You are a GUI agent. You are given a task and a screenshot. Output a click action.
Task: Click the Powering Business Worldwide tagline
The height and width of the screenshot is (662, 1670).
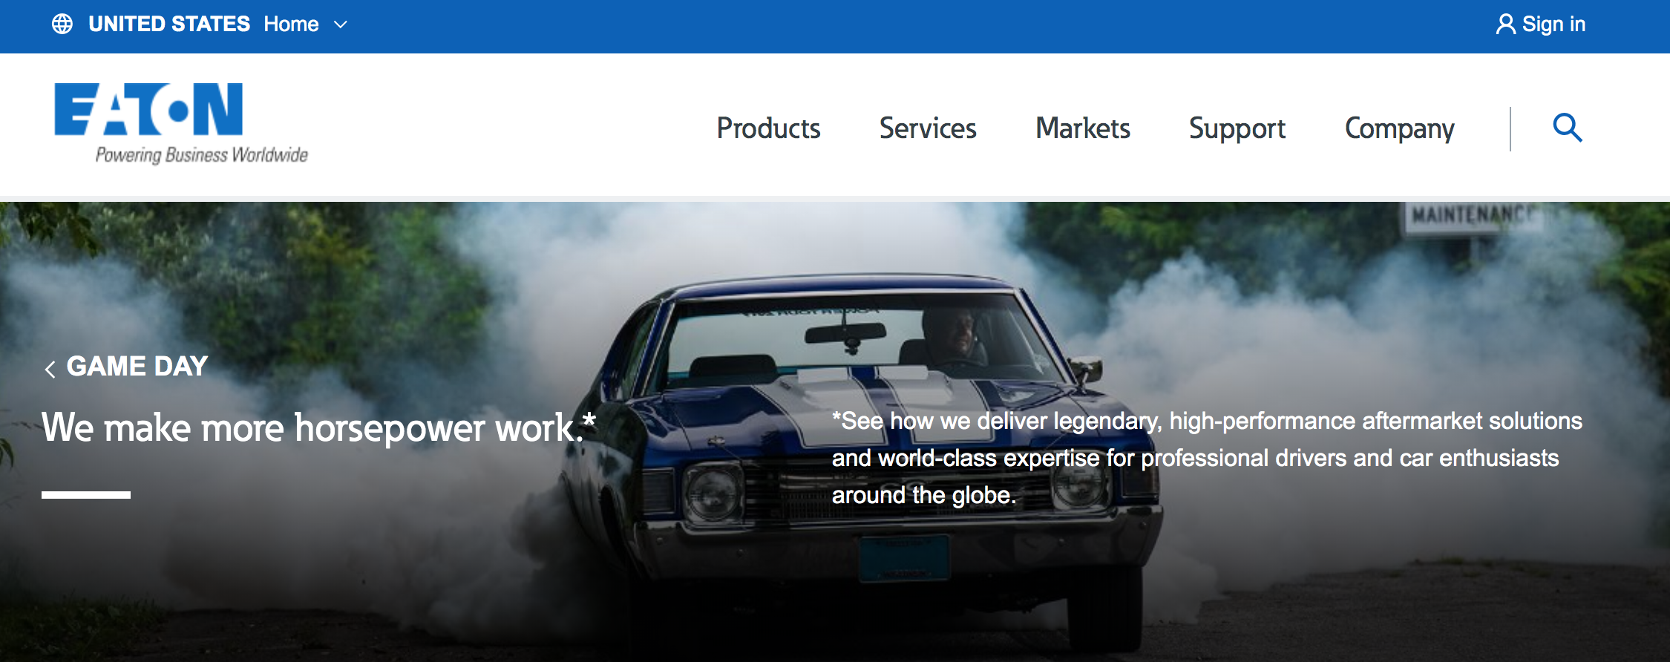point(202,155)
